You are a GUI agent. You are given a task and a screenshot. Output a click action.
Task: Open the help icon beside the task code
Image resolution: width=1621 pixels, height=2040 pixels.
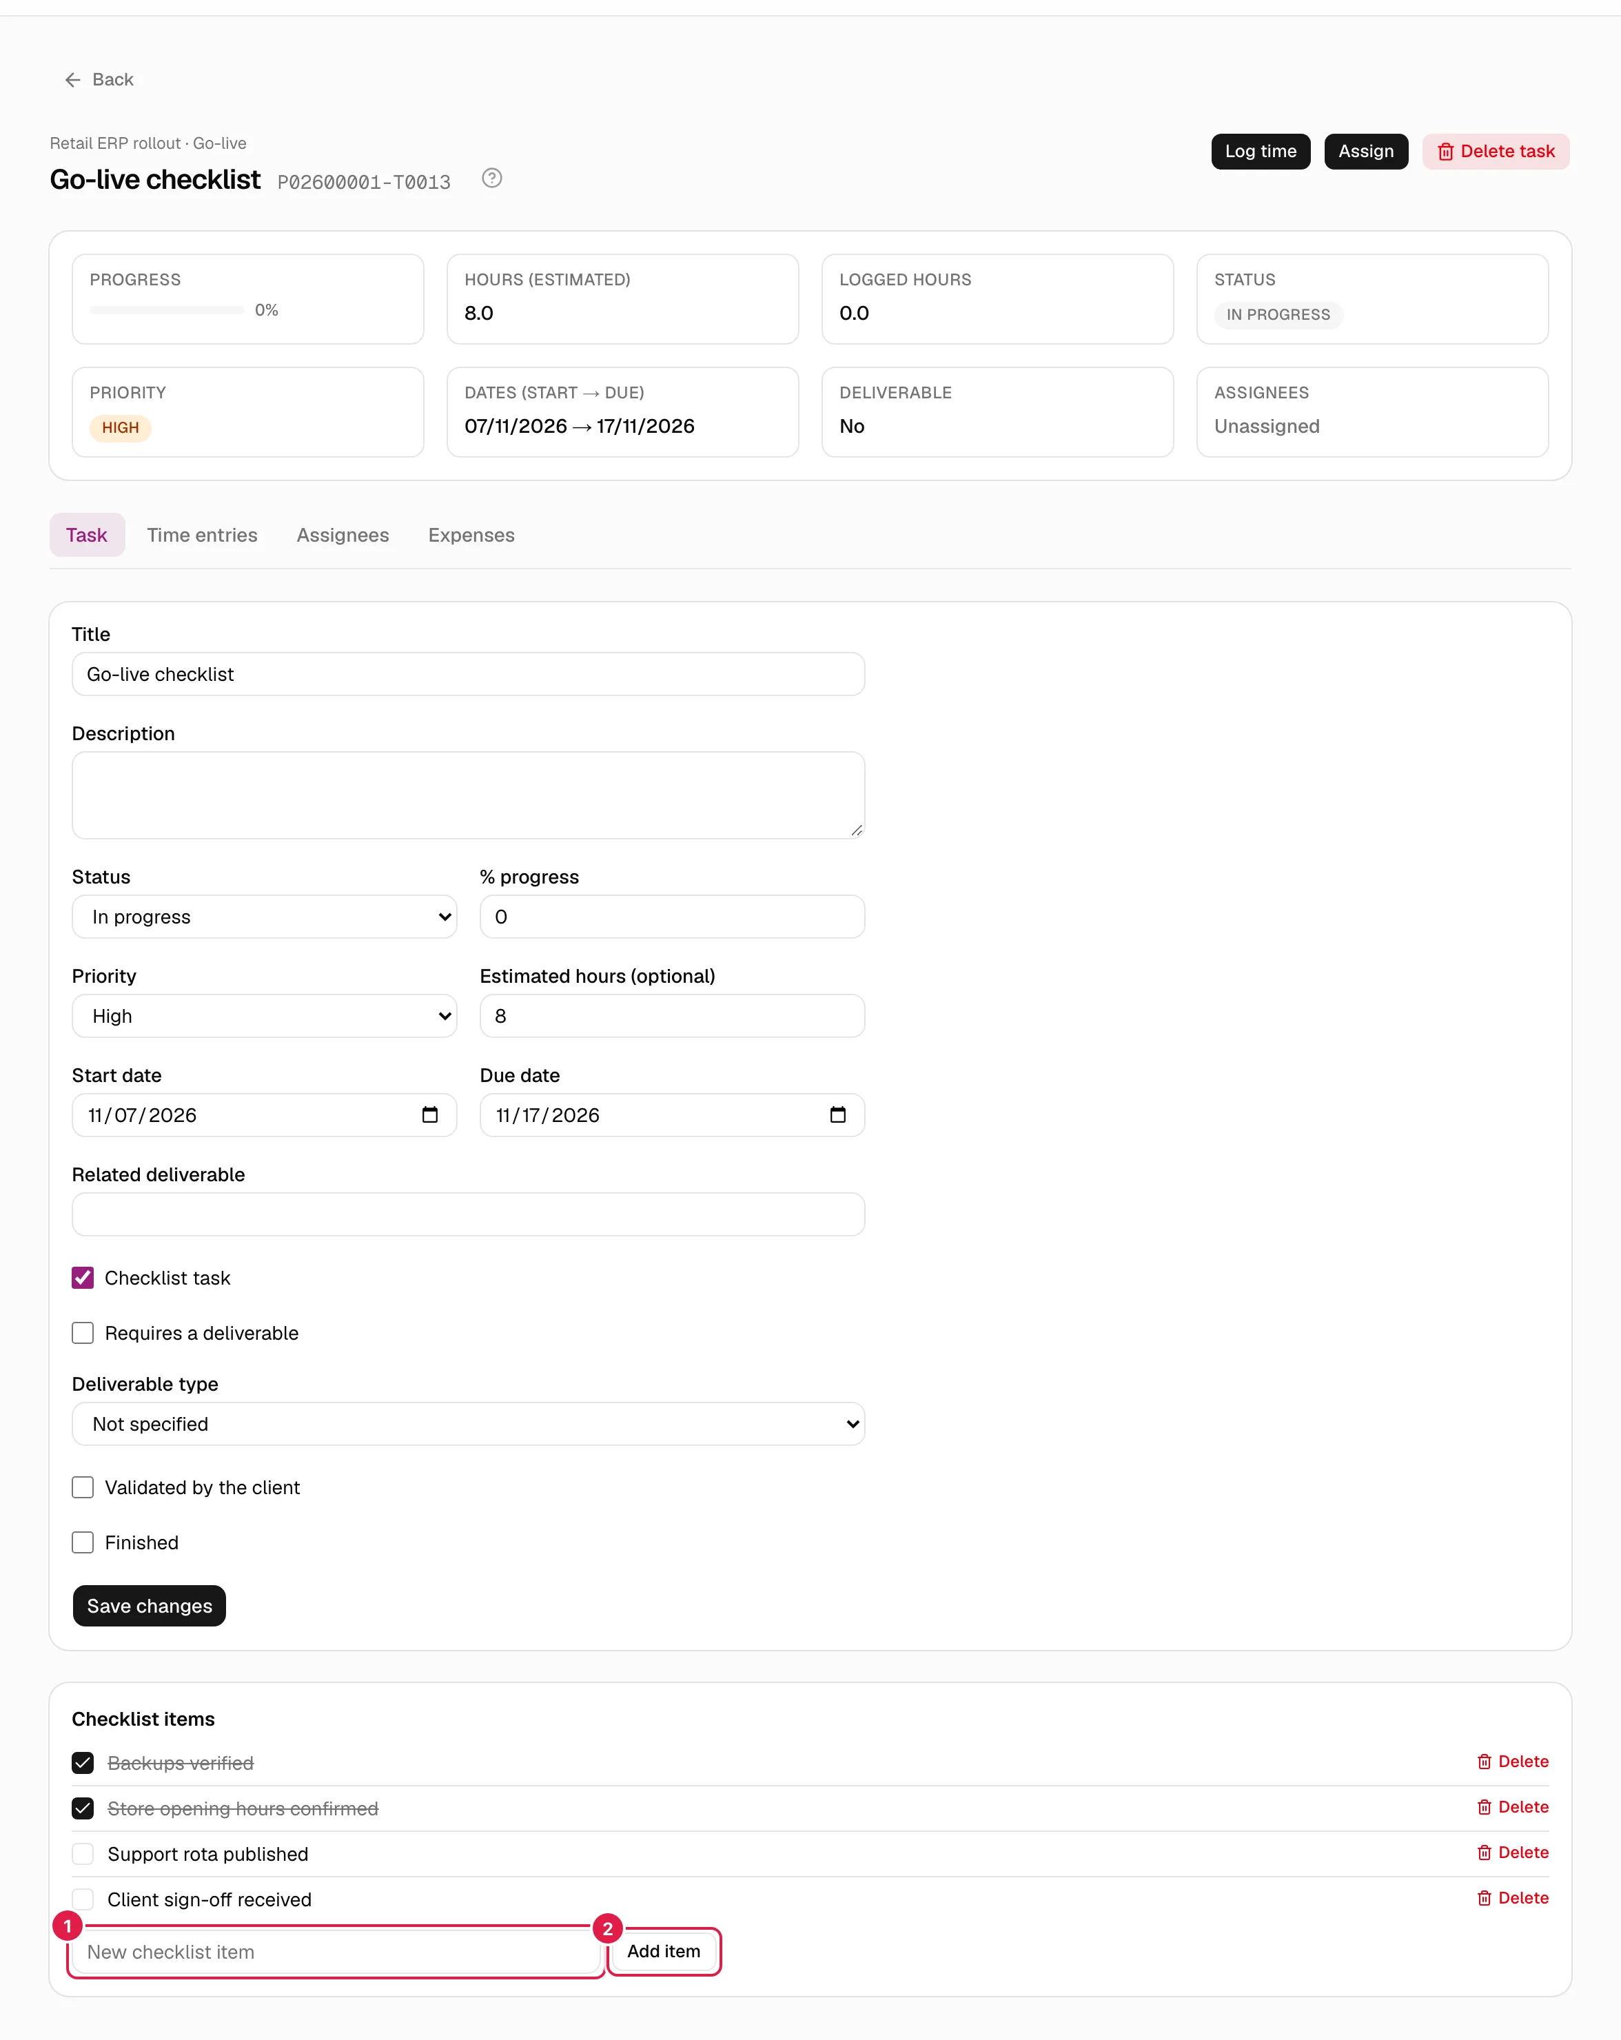click(x=492, y=178)
